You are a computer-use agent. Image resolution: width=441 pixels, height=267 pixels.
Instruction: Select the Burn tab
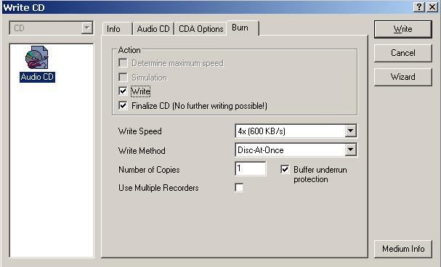(242, 28)
